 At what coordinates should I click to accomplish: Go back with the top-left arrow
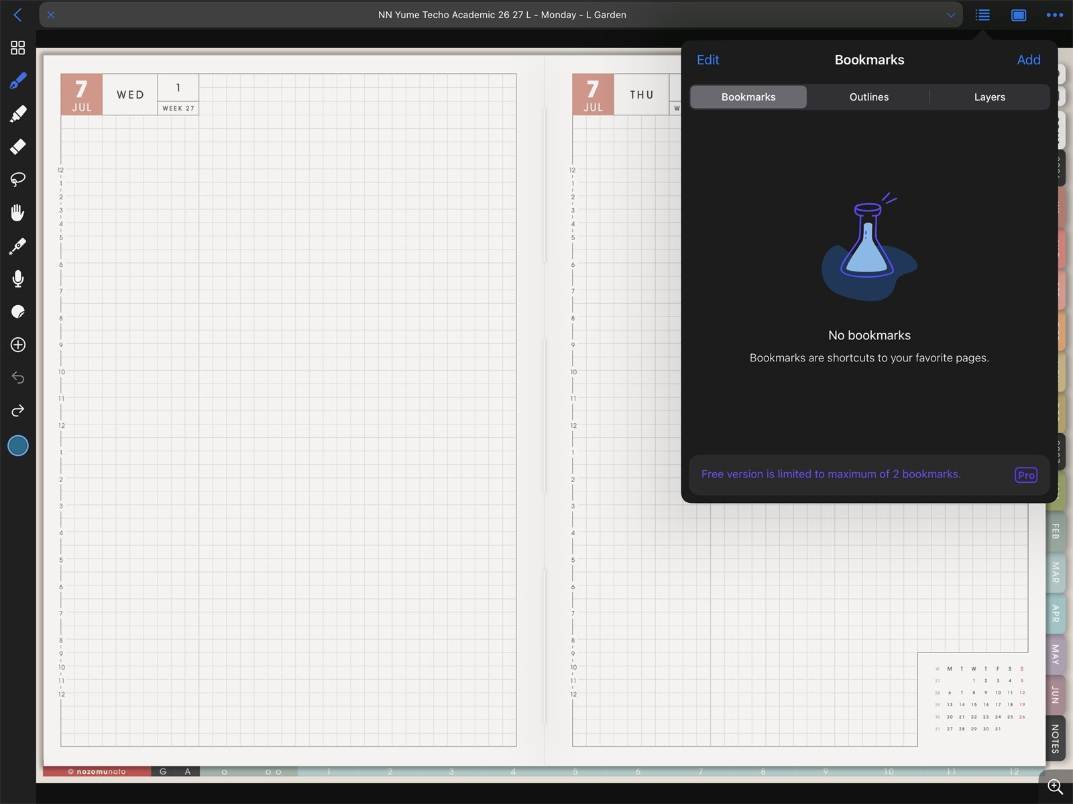pos(18,15)
